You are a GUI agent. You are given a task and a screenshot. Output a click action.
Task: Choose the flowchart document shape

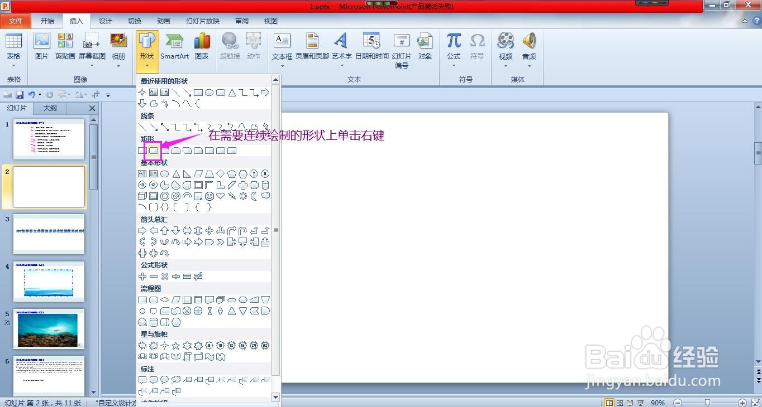209,300
